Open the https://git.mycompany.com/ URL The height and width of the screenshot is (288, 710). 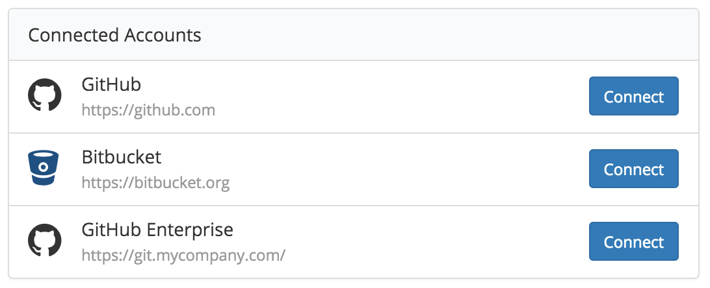click(183, 255)
